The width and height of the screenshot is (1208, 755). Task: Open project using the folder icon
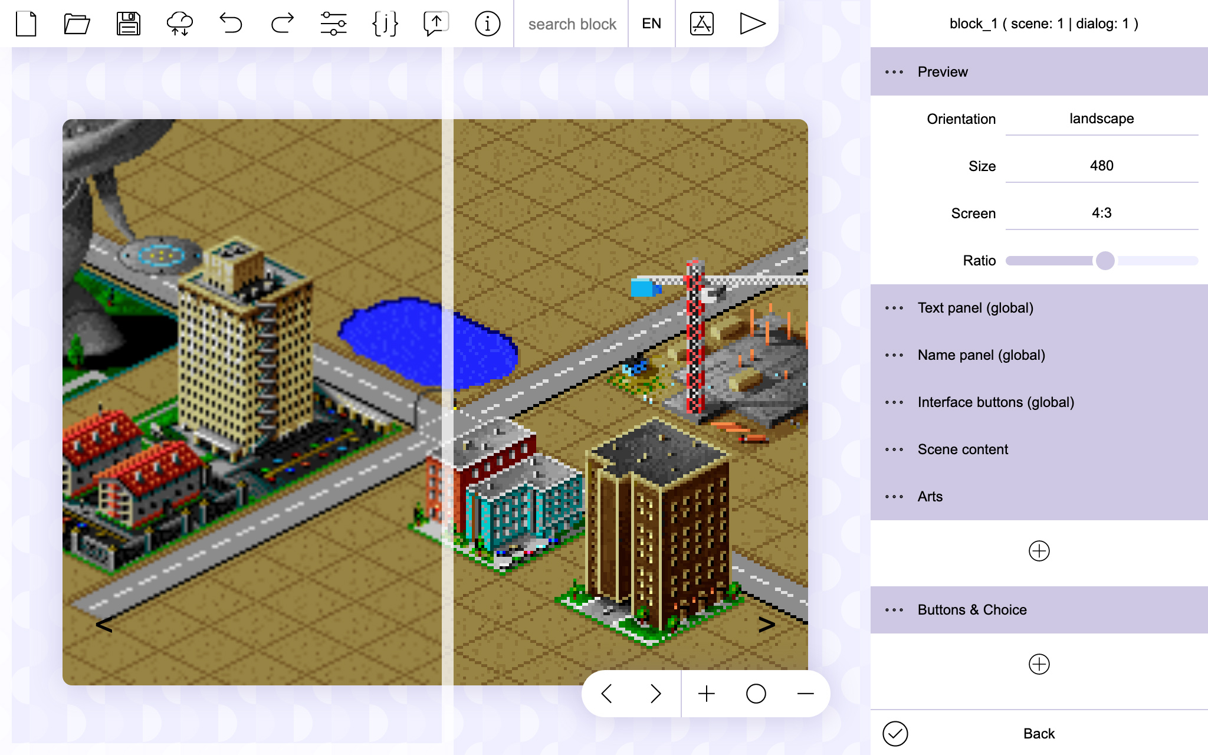pos(77,24)
